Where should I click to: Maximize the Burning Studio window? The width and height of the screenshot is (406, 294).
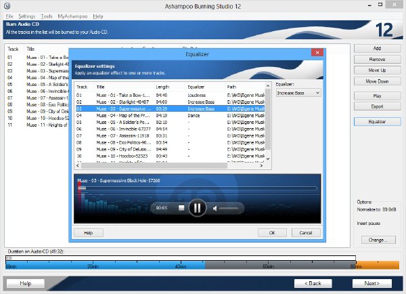[x=380, y=5]
